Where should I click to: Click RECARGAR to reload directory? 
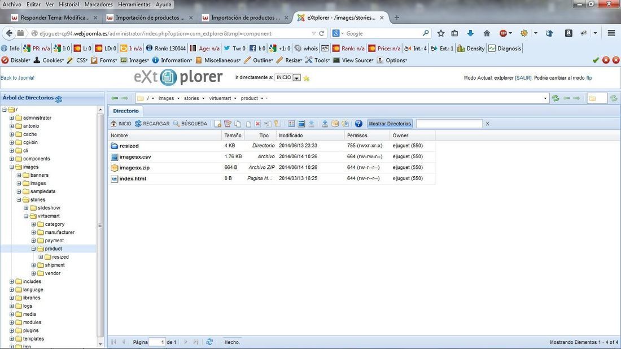click(152, 124)
